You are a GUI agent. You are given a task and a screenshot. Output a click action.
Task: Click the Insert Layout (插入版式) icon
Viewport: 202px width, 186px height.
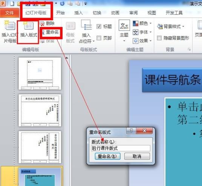tap(29, 26)
